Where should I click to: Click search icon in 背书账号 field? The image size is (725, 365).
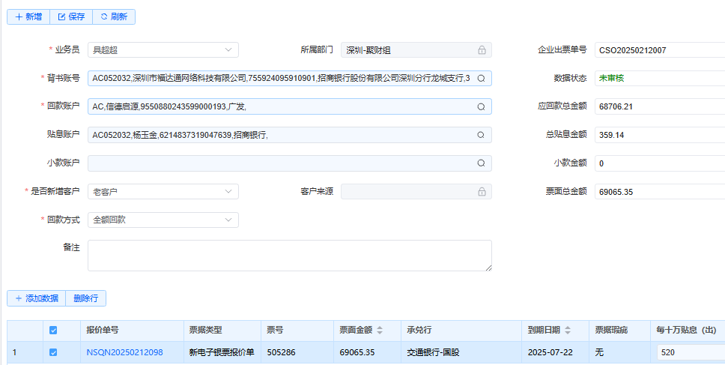481,78
